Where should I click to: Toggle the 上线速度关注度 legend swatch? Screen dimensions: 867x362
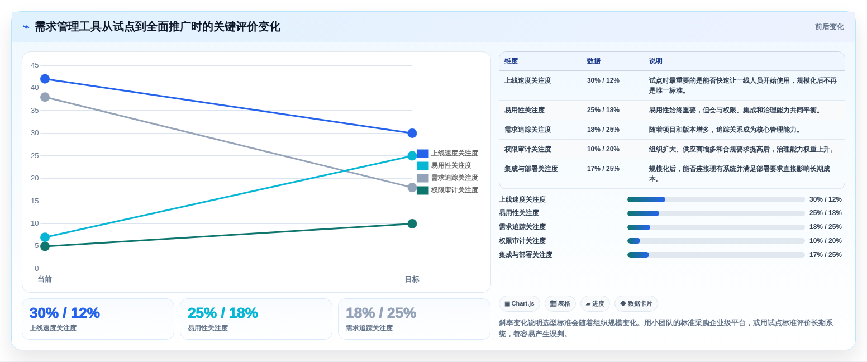[423, 153]
